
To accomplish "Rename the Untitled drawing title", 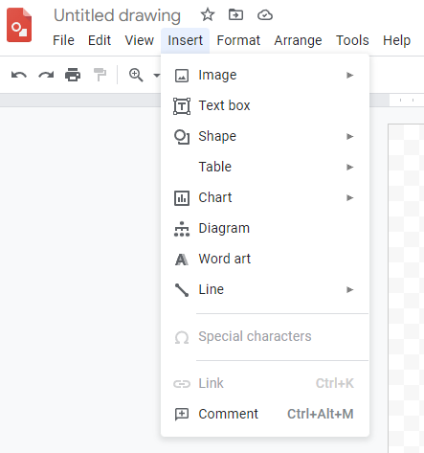I will (117, 15).
